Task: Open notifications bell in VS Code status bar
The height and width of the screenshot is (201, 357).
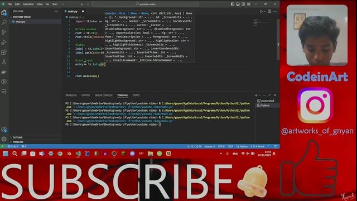Action: click(x=275, y=146)
